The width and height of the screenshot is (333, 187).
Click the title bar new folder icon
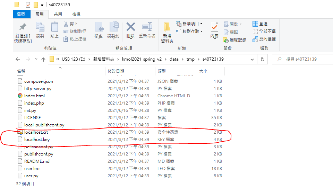pos(36,5)
